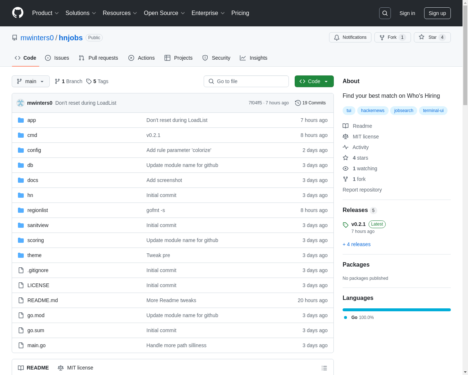Screen dimensions: 468x375
Task: Switch to the Insights tab
Action: 254,58
